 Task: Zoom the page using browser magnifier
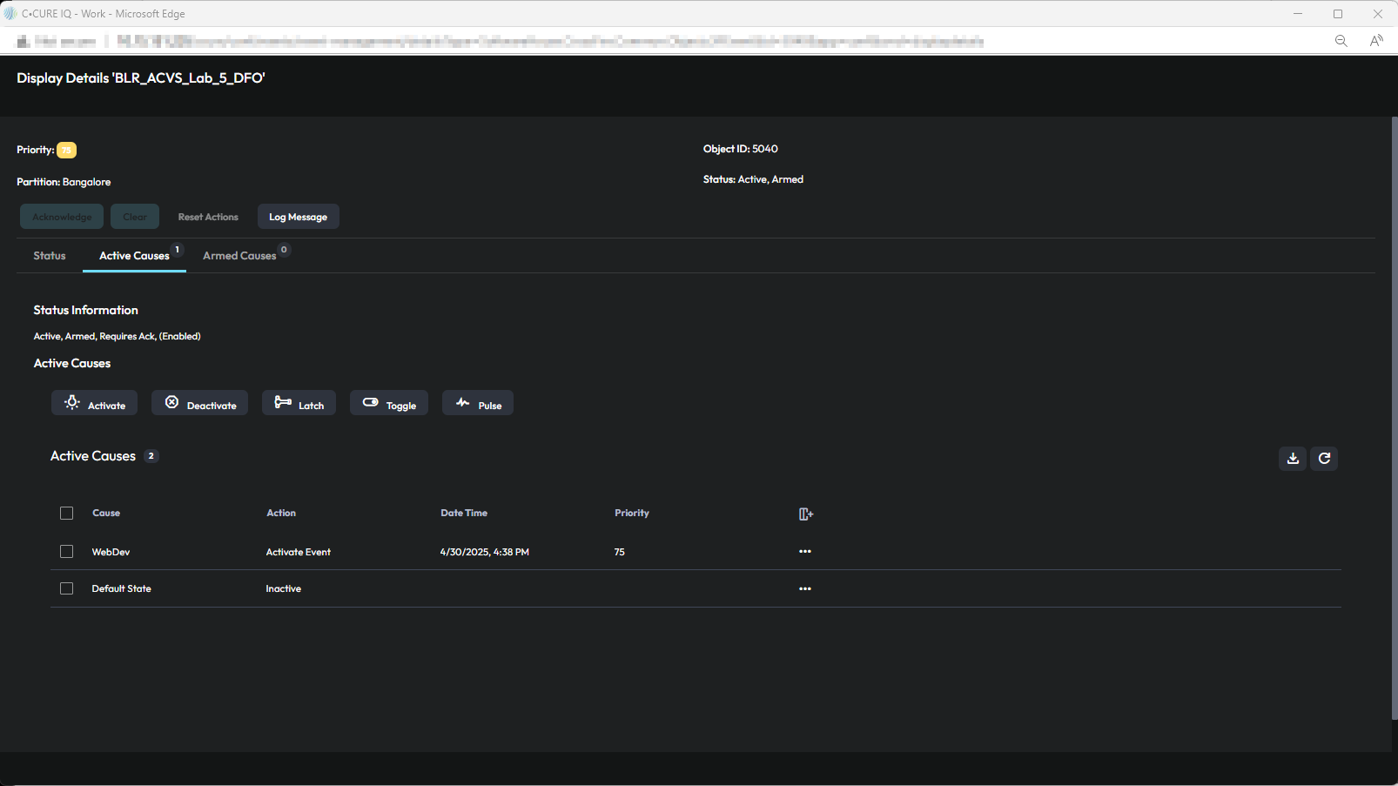coord(1341,41)
